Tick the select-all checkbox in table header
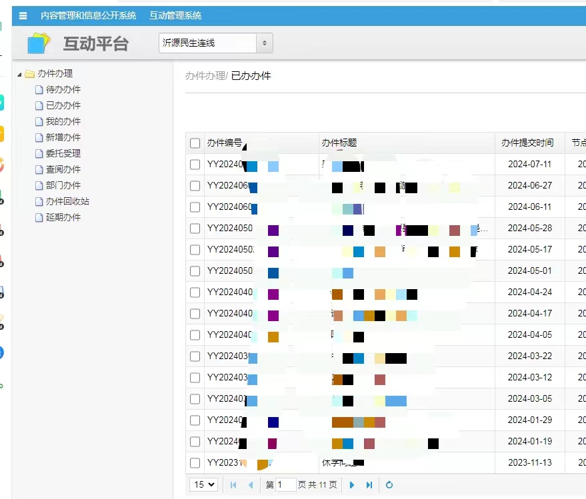 click(195, 143)
